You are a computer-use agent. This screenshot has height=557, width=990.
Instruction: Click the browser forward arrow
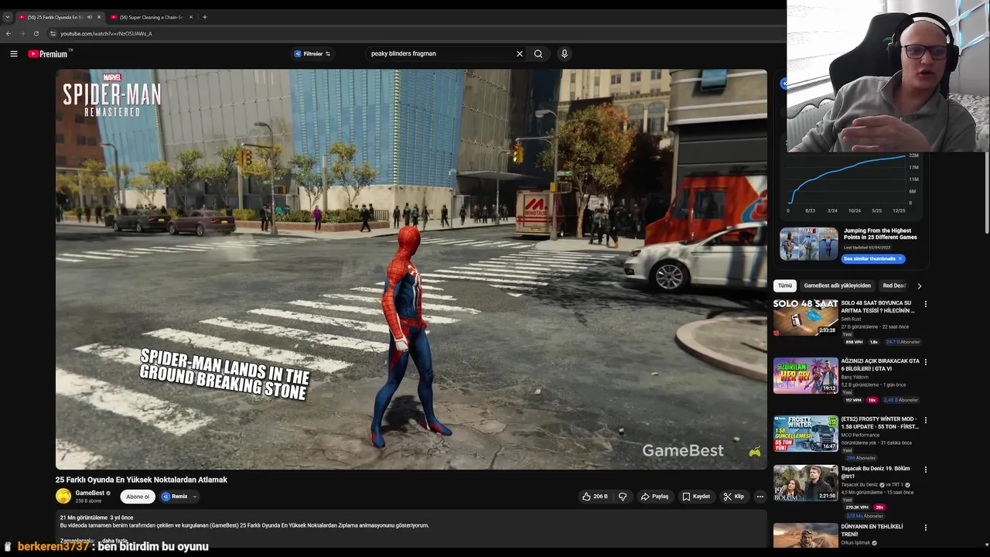pyautogui.click(x=22, y=33)
